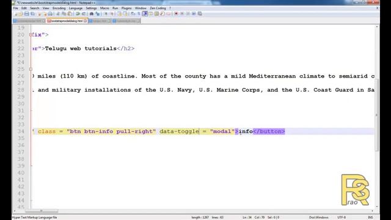
Task: Click Run Macro Multiple Times icon
Action: [x=194, y=13]
